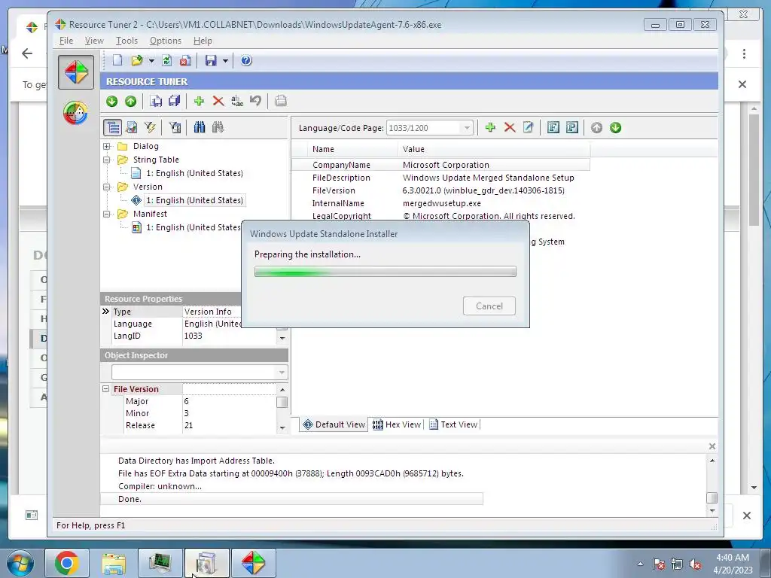Close the log output pane with X

click(712, 446)
